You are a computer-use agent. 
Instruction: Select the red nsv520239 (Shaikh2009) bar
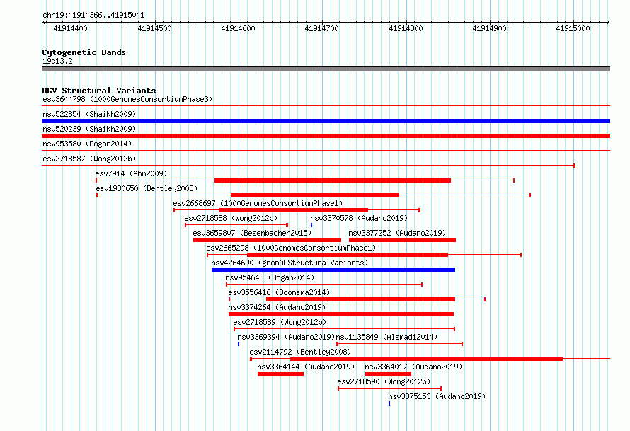[326, 136]
